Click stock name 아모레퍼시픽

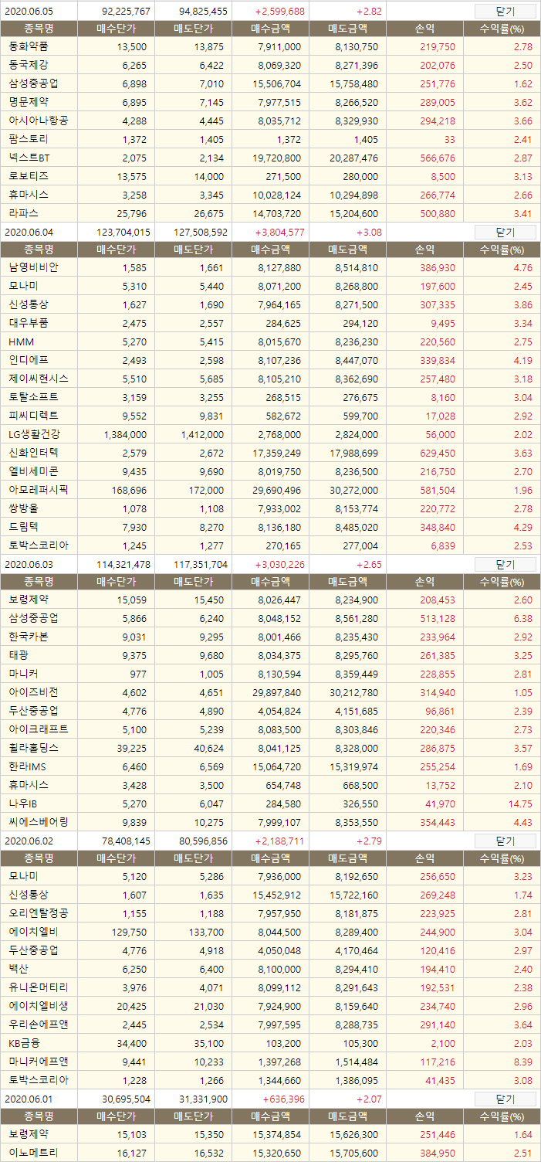[x=39, y=490]
